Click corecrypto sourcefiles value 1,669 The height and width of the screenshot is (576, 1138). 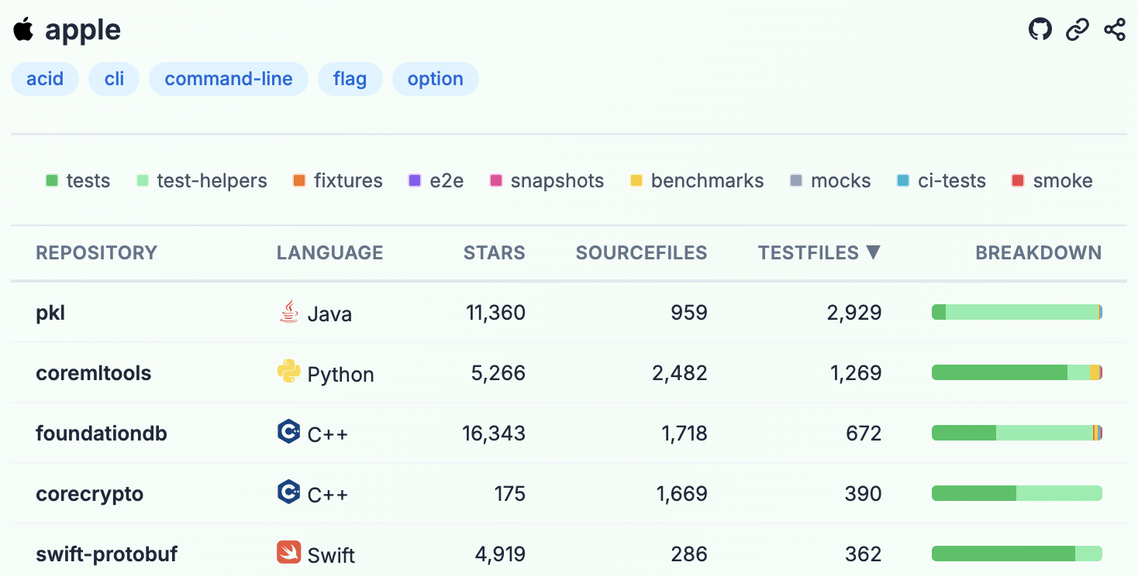coord(682,494)
